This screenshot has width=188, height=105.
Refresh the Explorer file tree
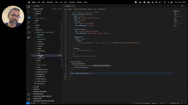(58, 9)
